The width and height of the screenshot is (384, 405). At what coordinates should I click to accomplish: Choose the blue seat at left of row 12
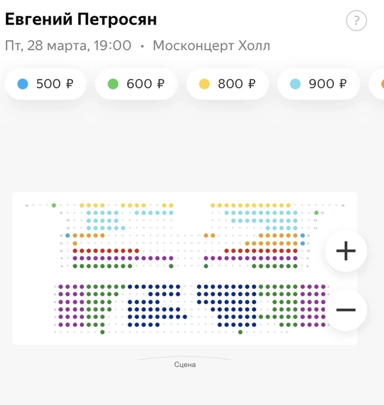pos(68,235)
